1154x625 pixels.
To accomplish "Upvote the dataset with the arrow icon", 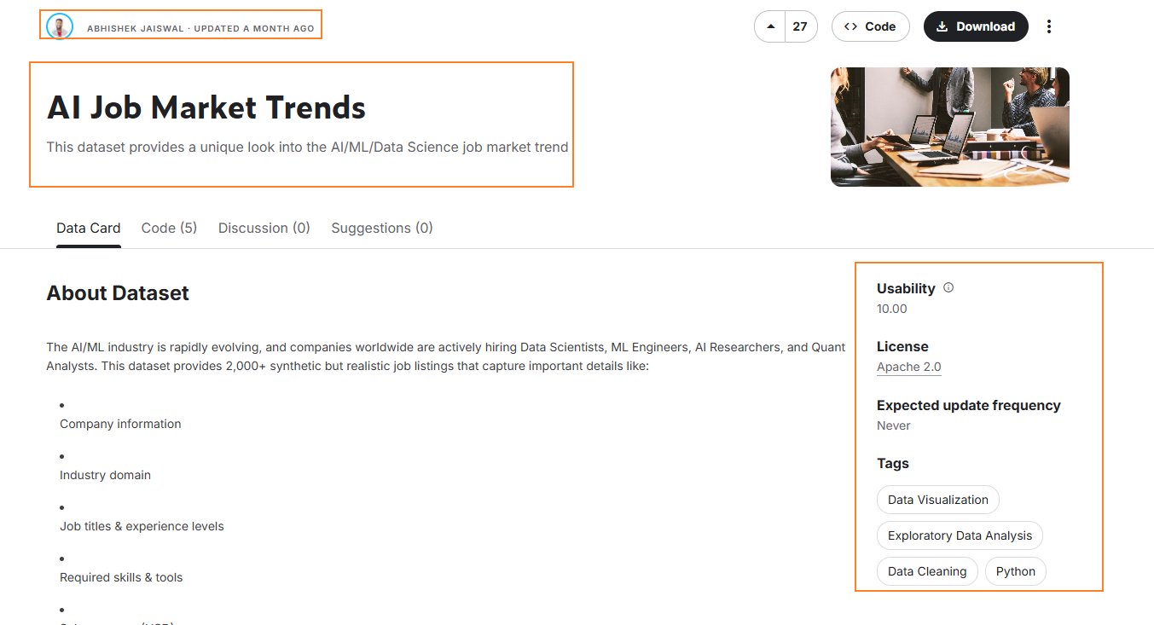I will [x=771, y=26].
